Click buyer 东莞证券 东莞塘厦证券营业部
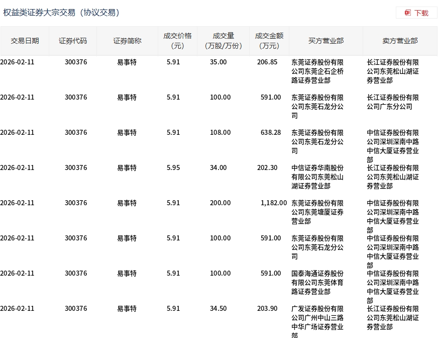Viewport: 438px width, 338px height. point(317,212)
